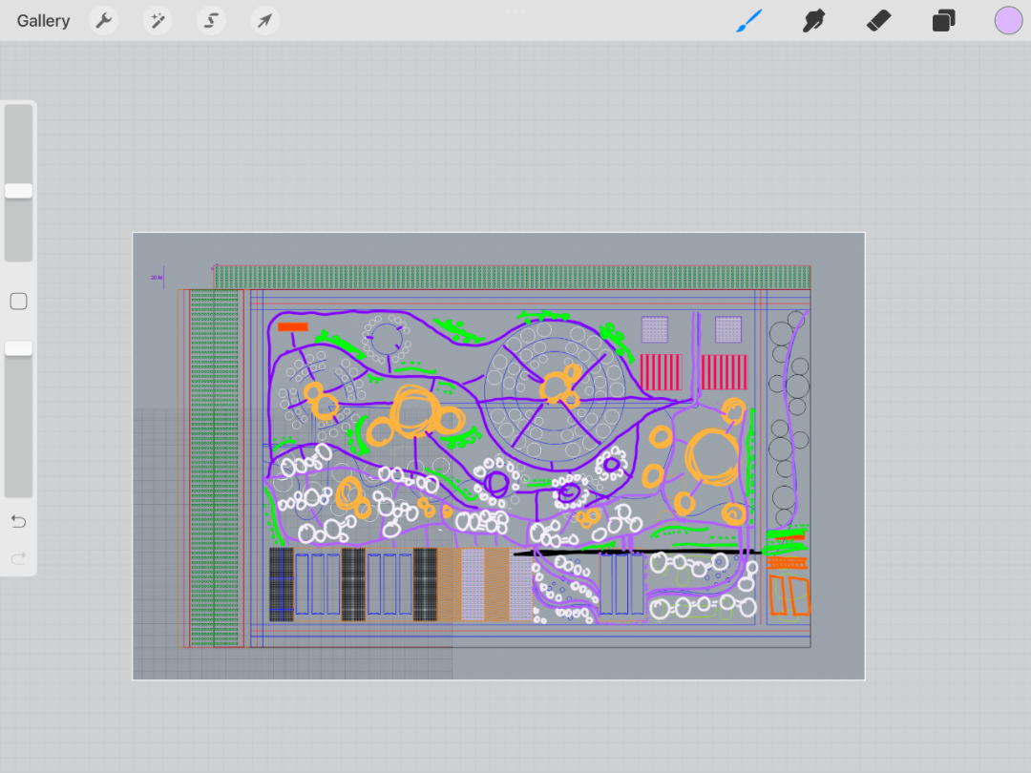This screenshot has height=773, width=1031.
Task: Redo the last undone stroke
Action: [18, 558]
